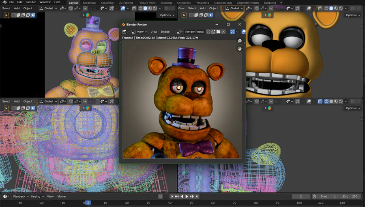Toggle preview range clock icon in timeline
The height and width of the screenshot is (207, 365).
(314, 196)
